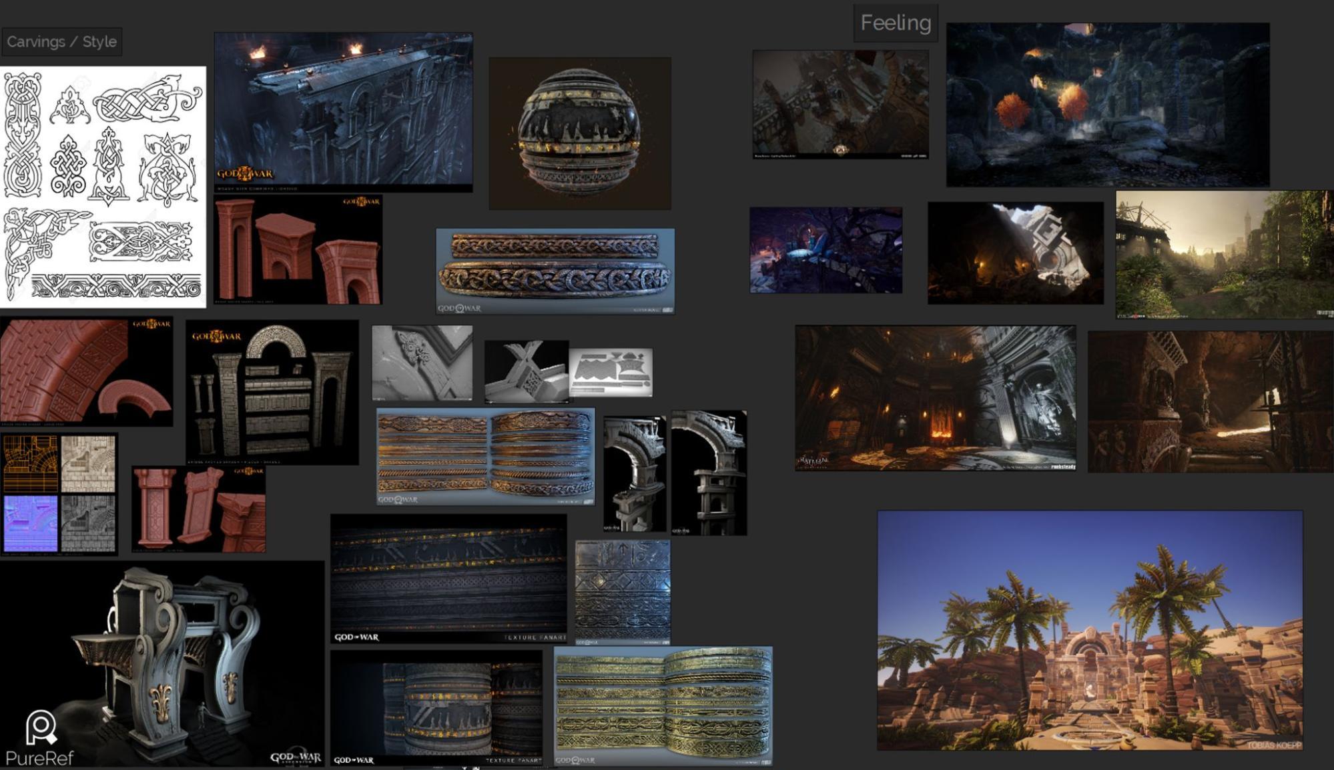Select the dark bridge God of War image
The image size is (1334, 770).
click(343, 111)
